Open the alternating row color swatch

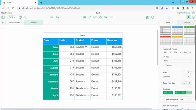(188, 100)
